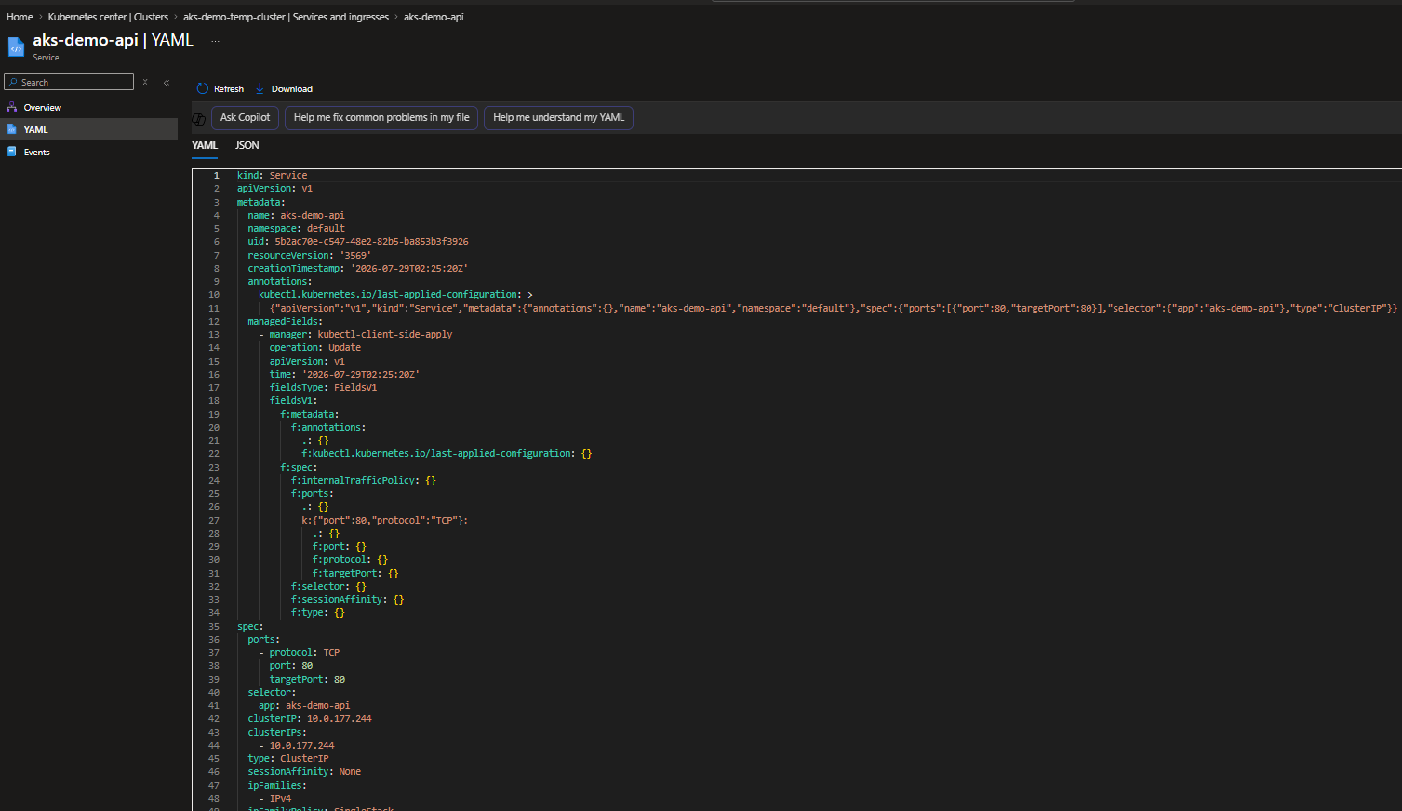Click the aks-demo-api Service resource icon

16,47
